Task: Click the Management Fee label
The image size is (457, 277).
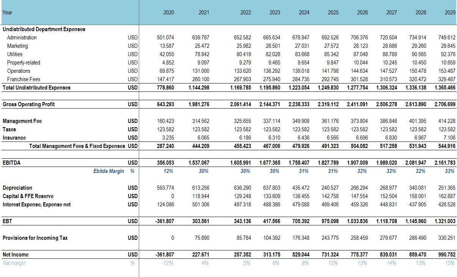Action: [x=22, y=121]
